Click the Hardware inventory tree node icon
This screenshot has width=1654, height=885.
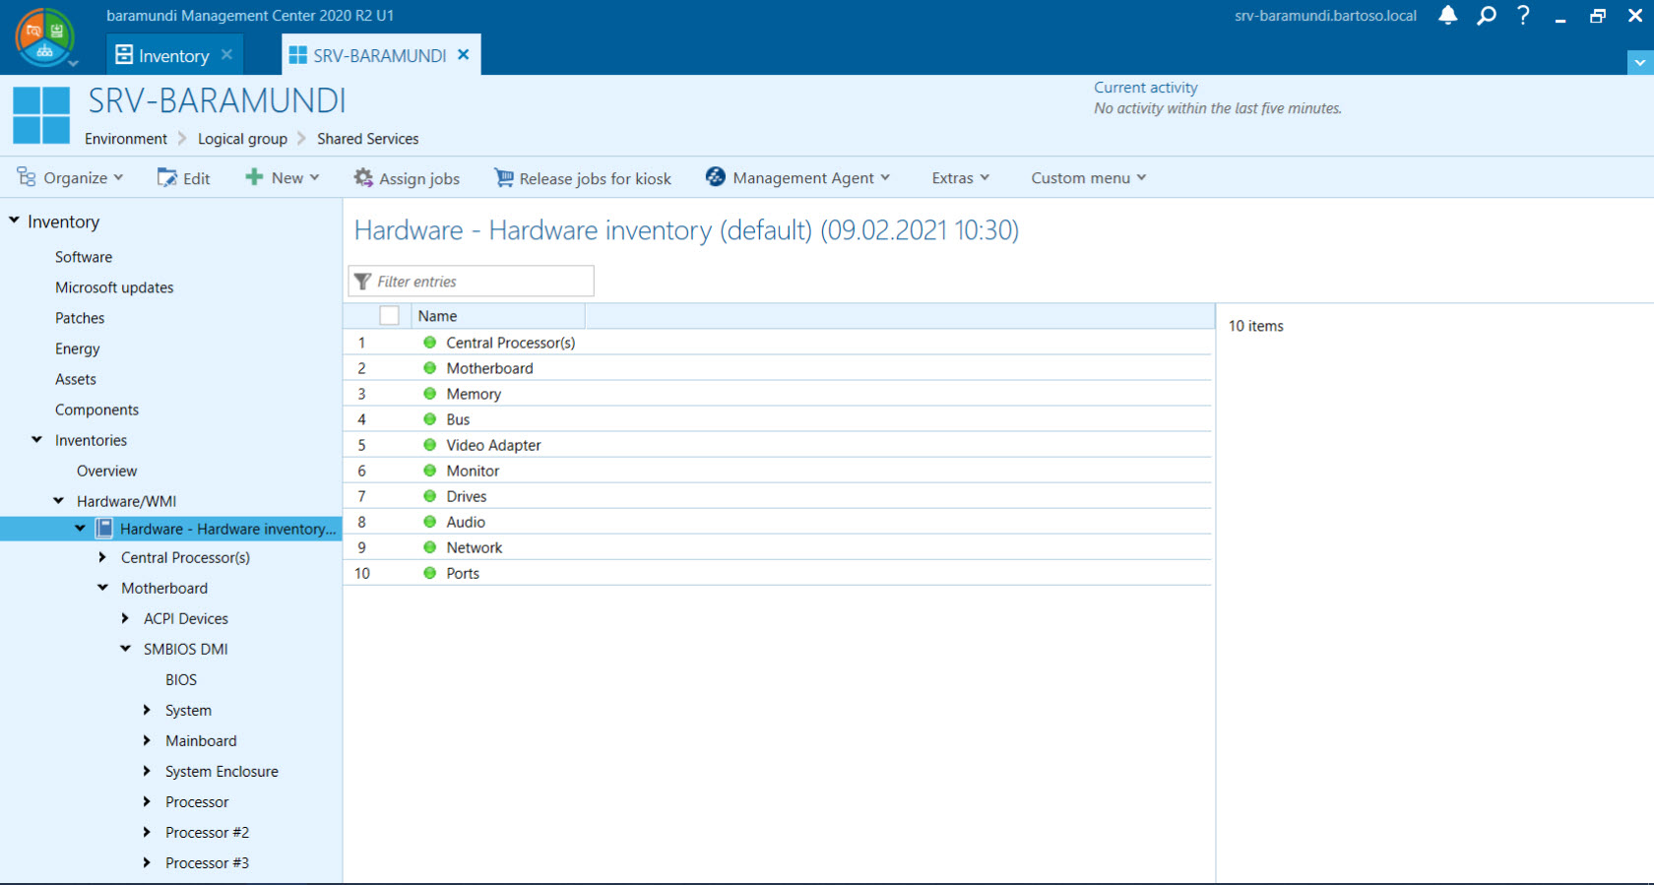pos(104,529)
